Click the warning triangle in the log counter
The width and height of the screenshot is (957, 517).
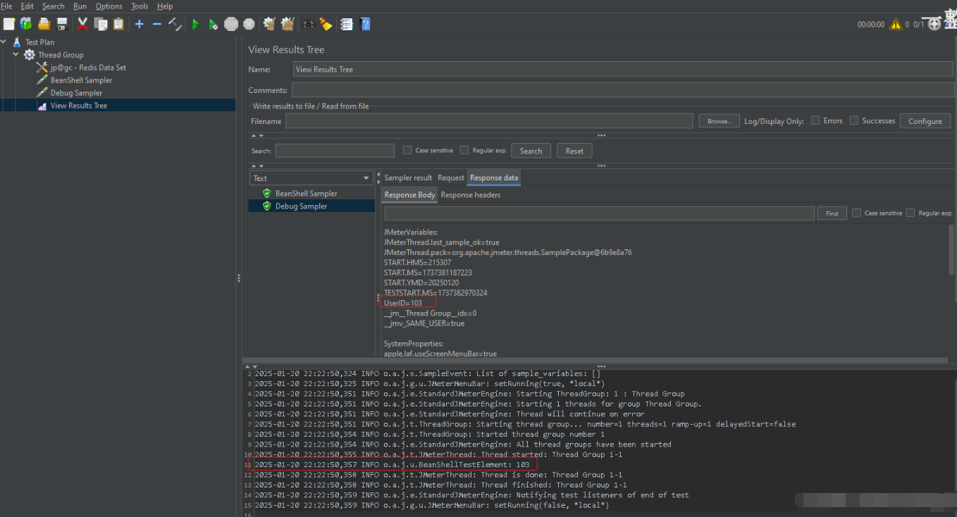coord(894,23)
